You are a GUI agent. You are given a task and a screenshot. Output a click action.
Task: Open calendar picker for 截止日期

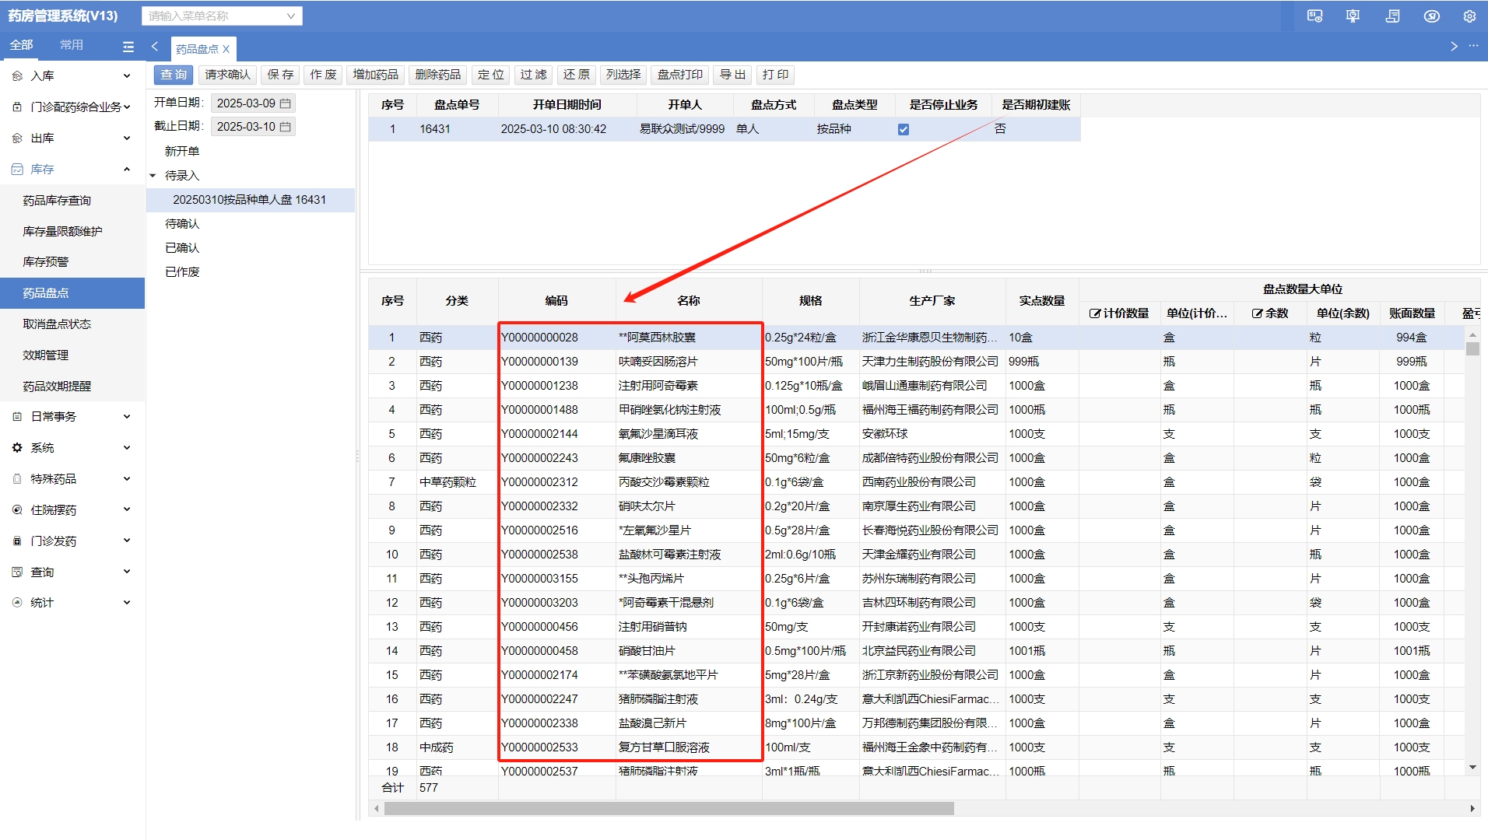[x=286, y=127]
